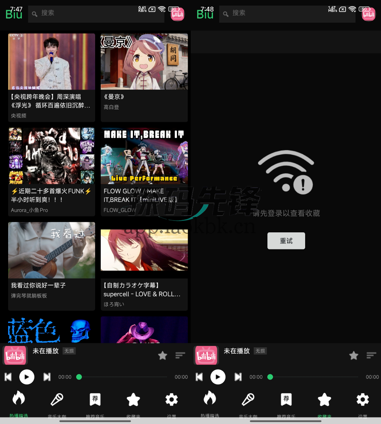The width and height of the screenshot is (381, 424).
Task: Open the 近期二十多首爆火FUNK video card
Action: pyautogui.click(x=51, y=171)
